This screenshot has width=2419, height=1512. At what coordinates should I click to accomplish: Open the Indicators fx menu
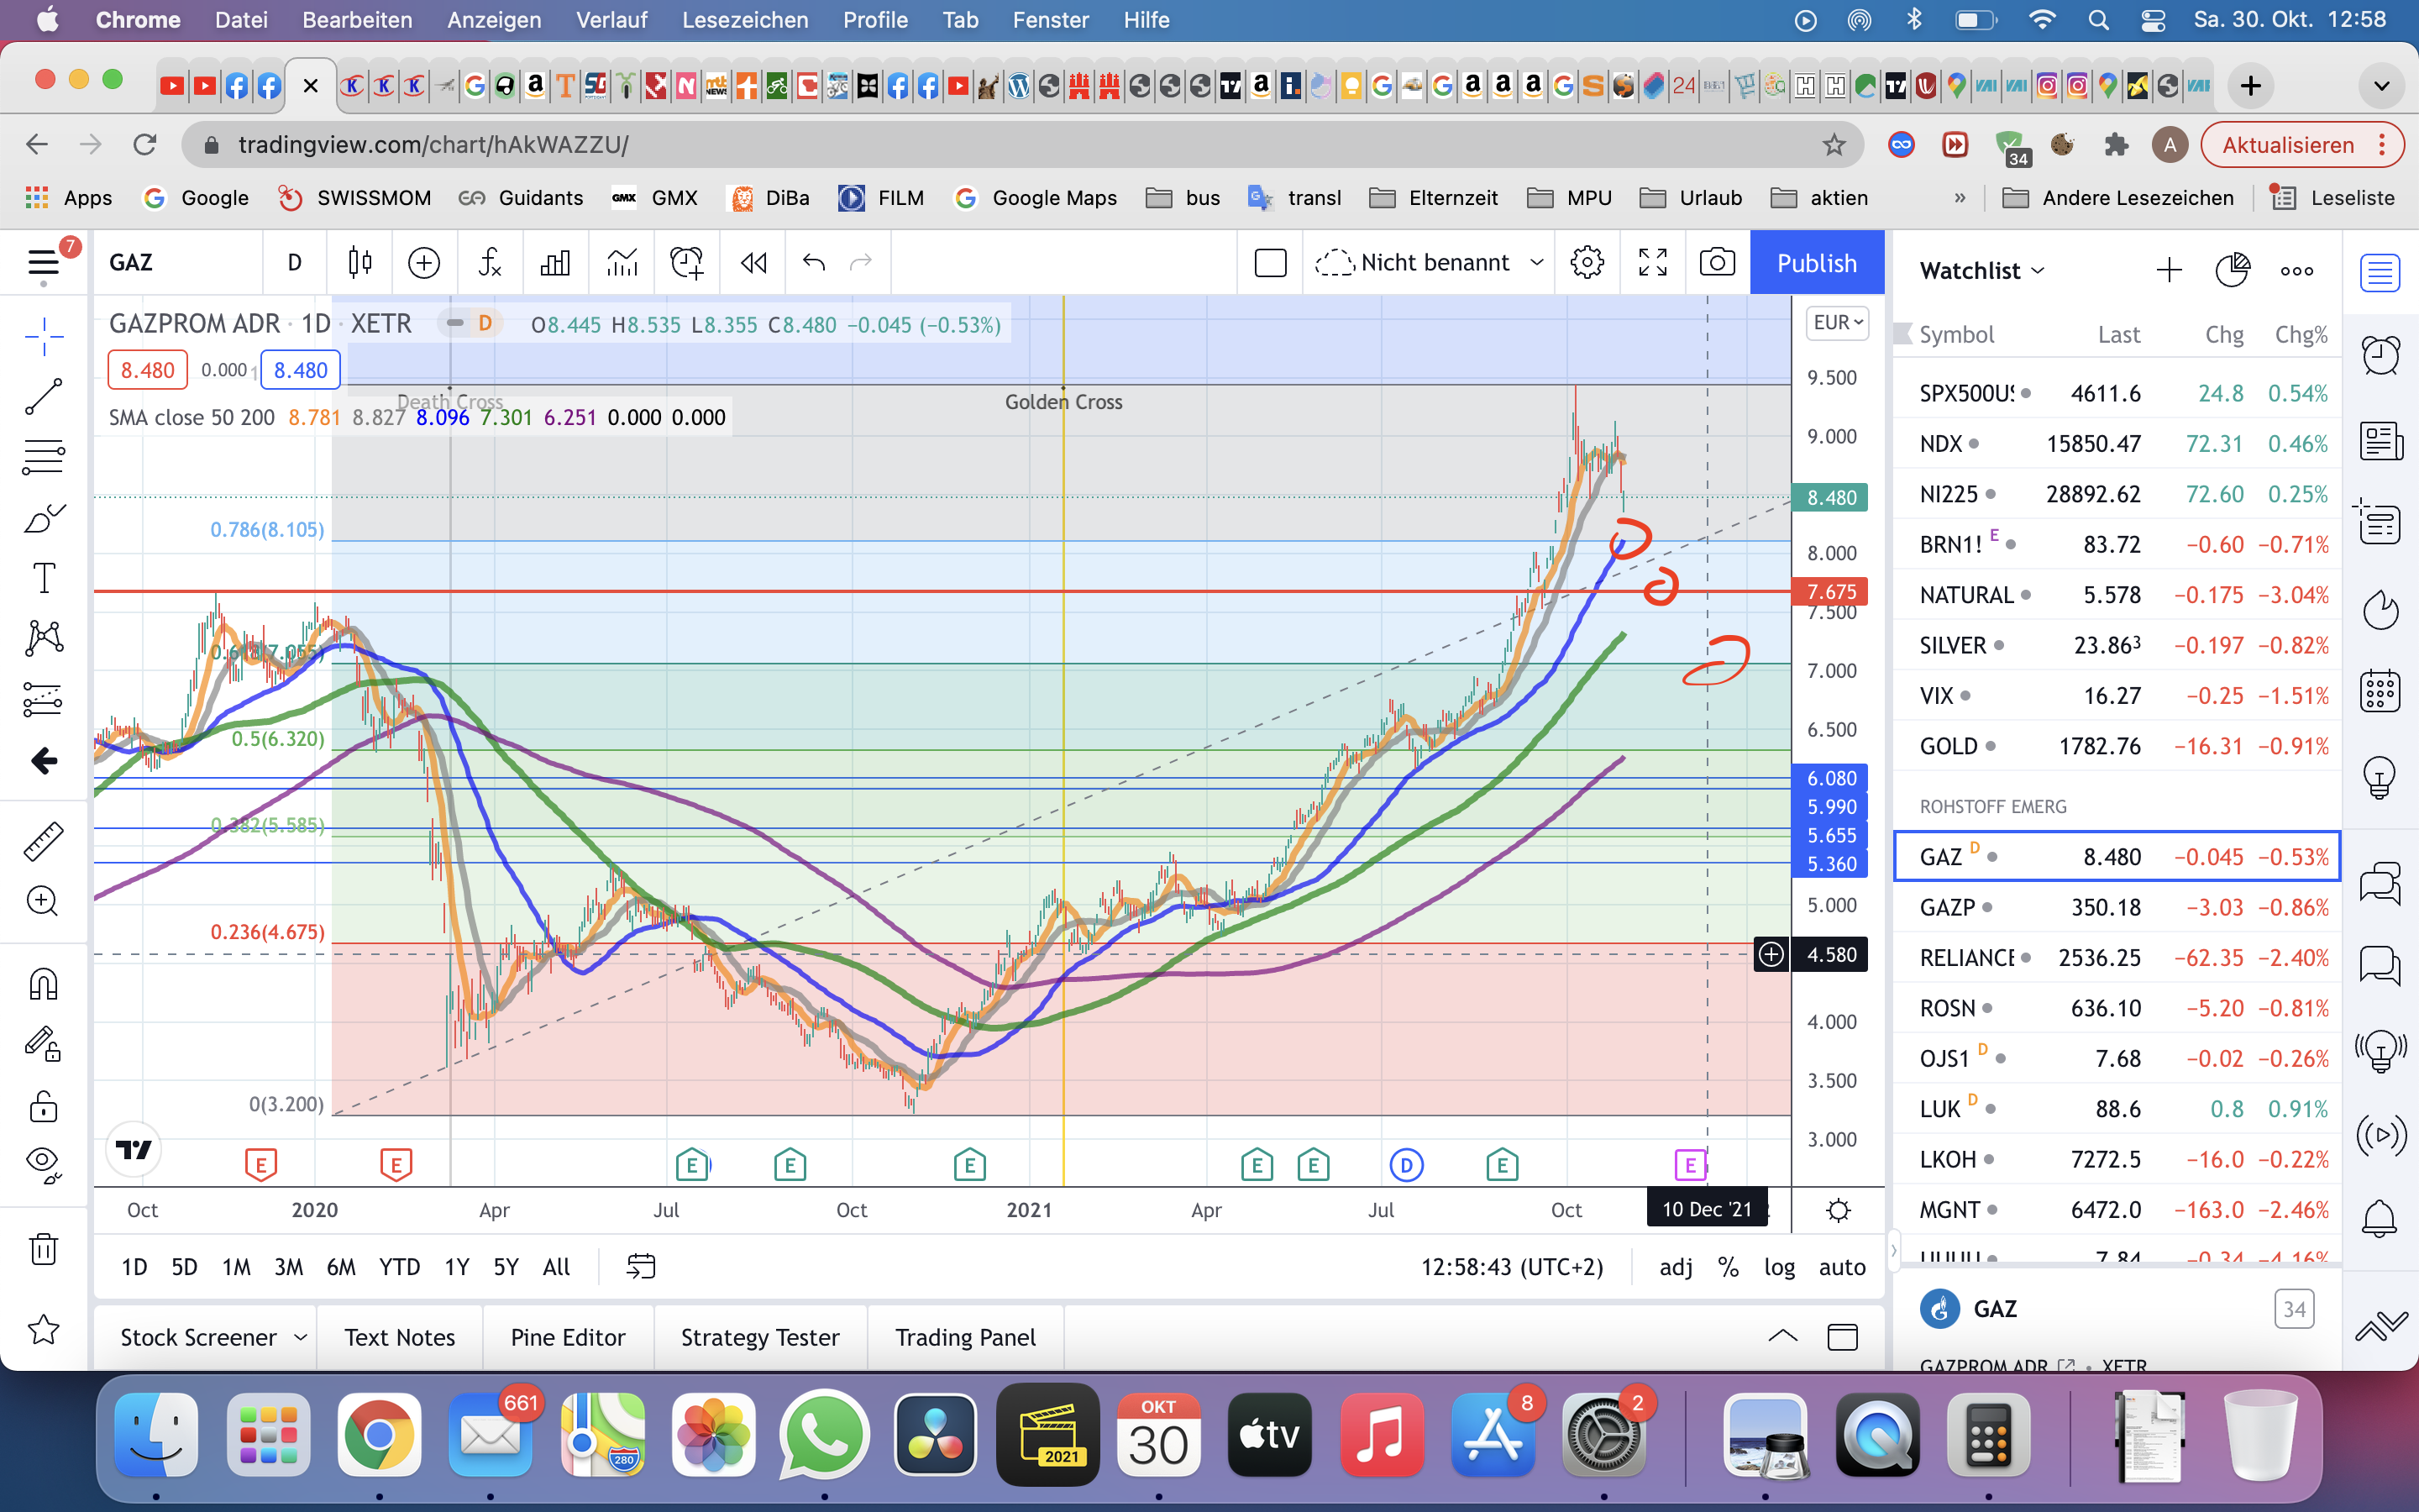(489, 263)
